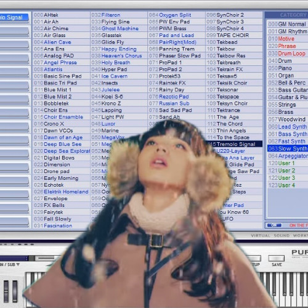The height and width of the screenshot is (308, 308).
Task: Load preset 037 Happy Ending
Action: [119, 49]
